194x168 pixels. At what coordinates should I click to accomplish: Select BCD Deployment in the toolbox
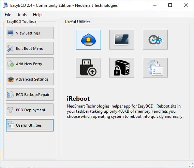tap(30, 110)
